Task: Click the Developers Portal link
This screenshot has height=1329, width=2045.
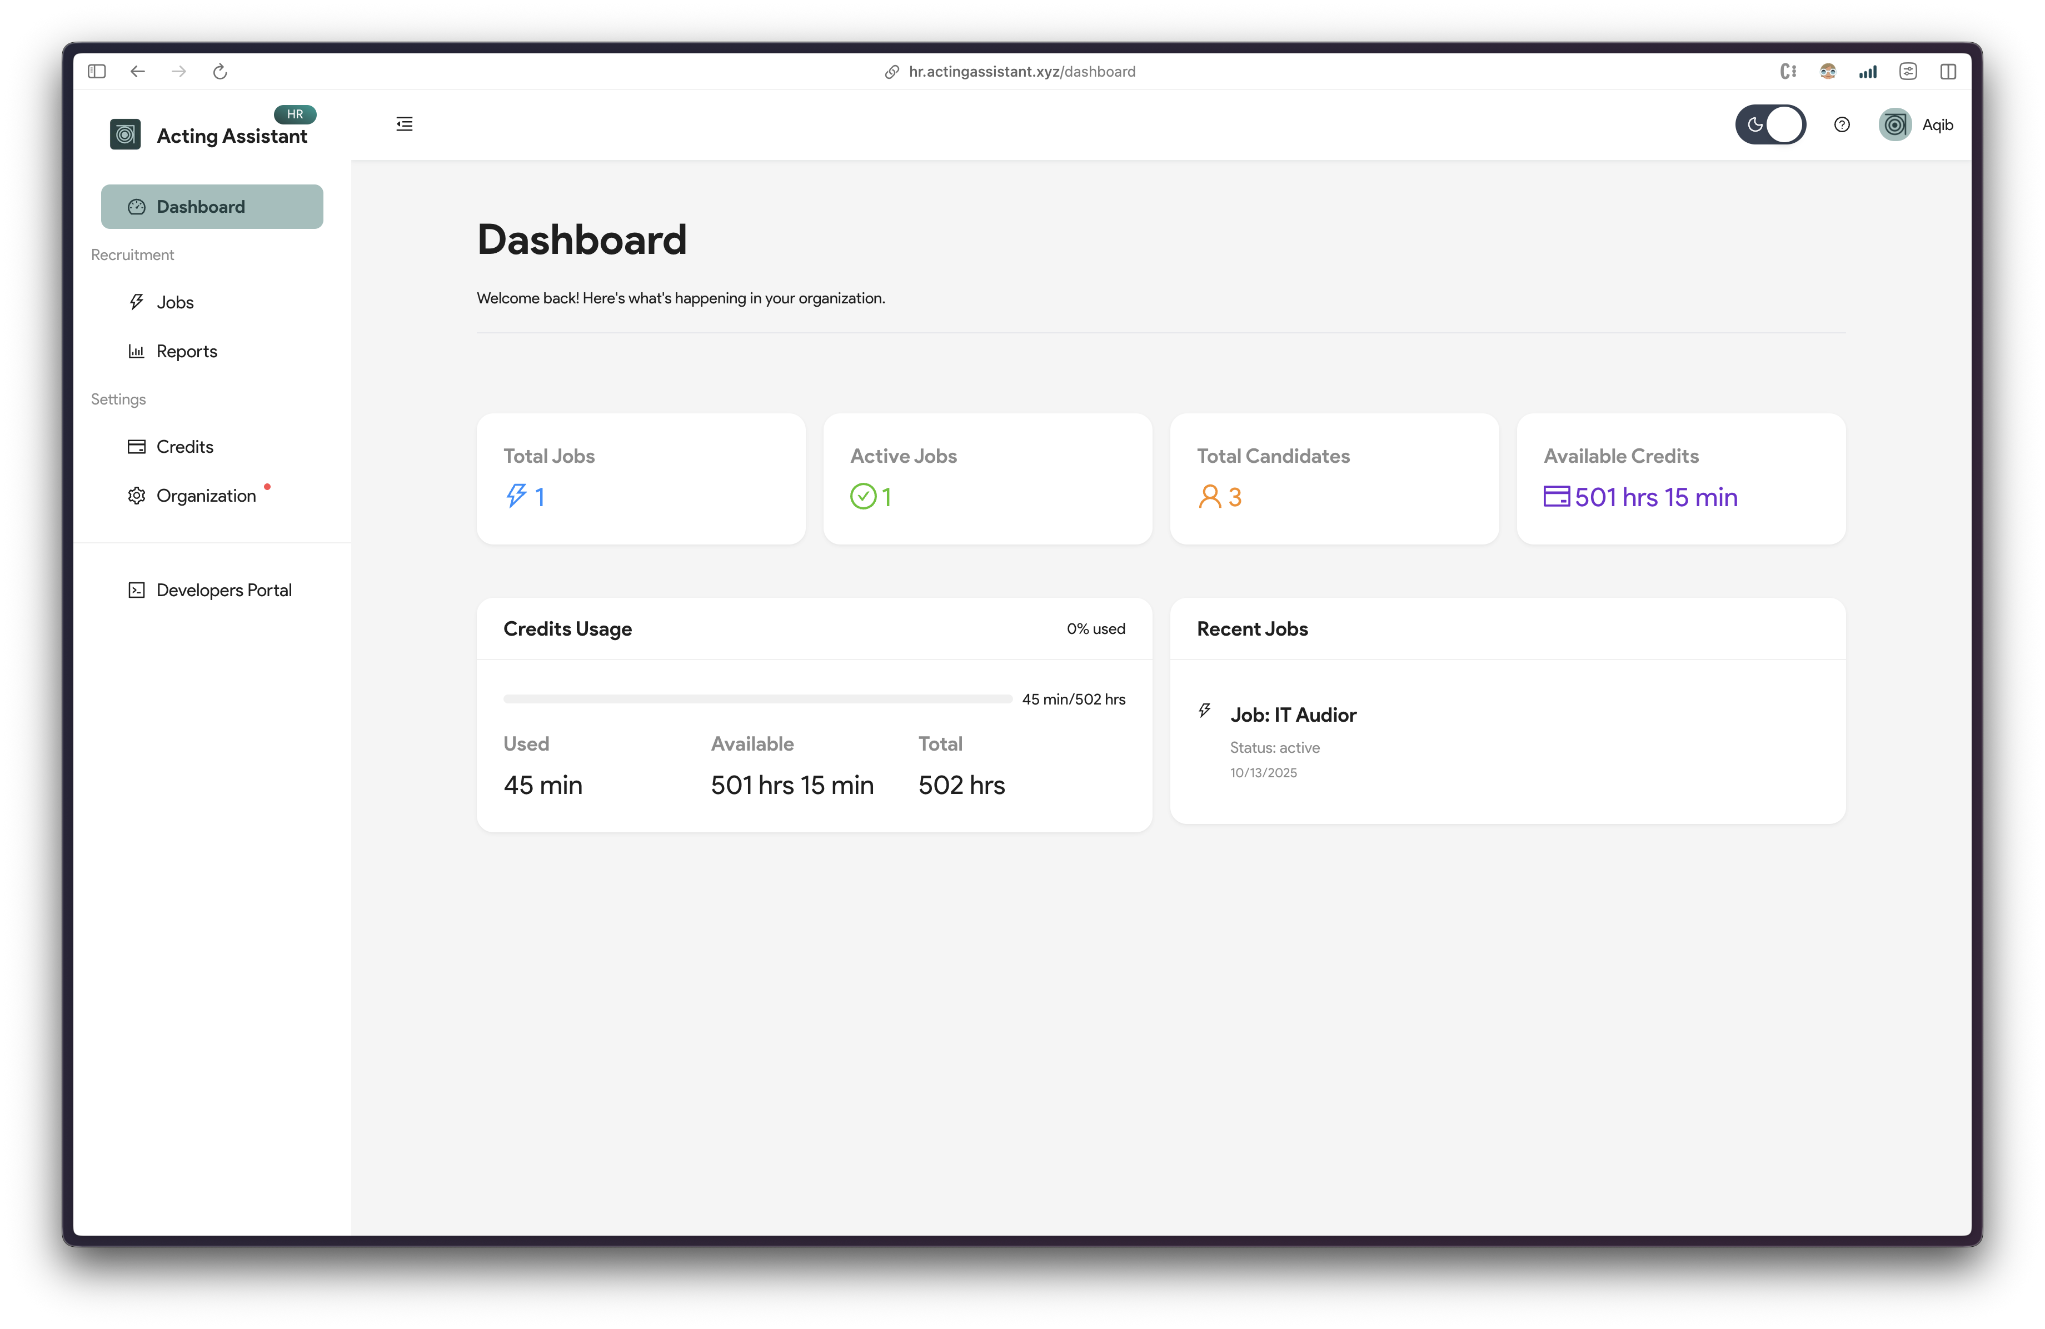Action: point(223,590)
